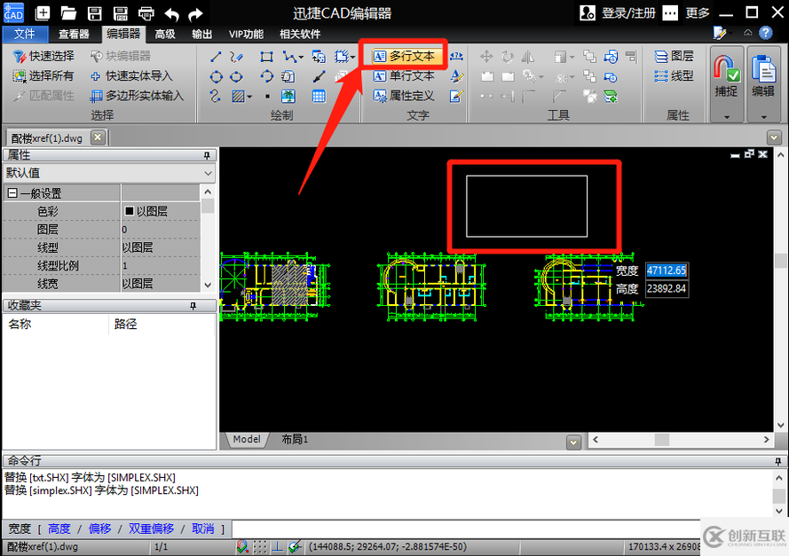Click the 快速选择 button
789x556 pixels.
(43, 56)
